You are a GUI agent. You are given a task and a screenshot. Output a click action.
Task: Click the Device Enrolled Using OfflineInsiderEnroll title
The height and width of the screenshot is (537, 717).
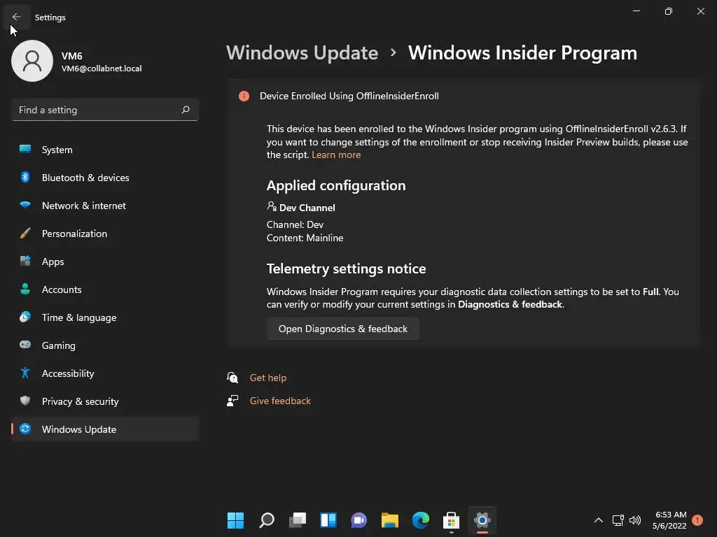(x=349, y=96)
